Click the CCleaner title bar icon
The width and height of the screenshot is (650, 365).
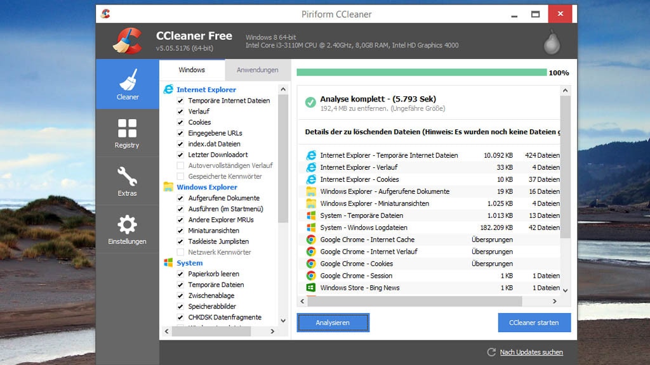click(106, 14)
